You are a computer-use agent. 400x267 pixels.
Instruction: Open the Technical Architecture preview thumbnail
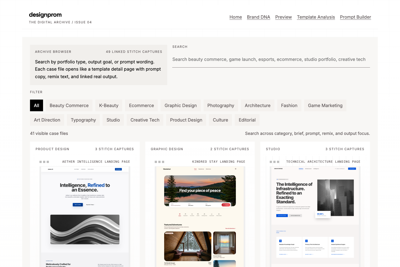[x=315, y=217]
